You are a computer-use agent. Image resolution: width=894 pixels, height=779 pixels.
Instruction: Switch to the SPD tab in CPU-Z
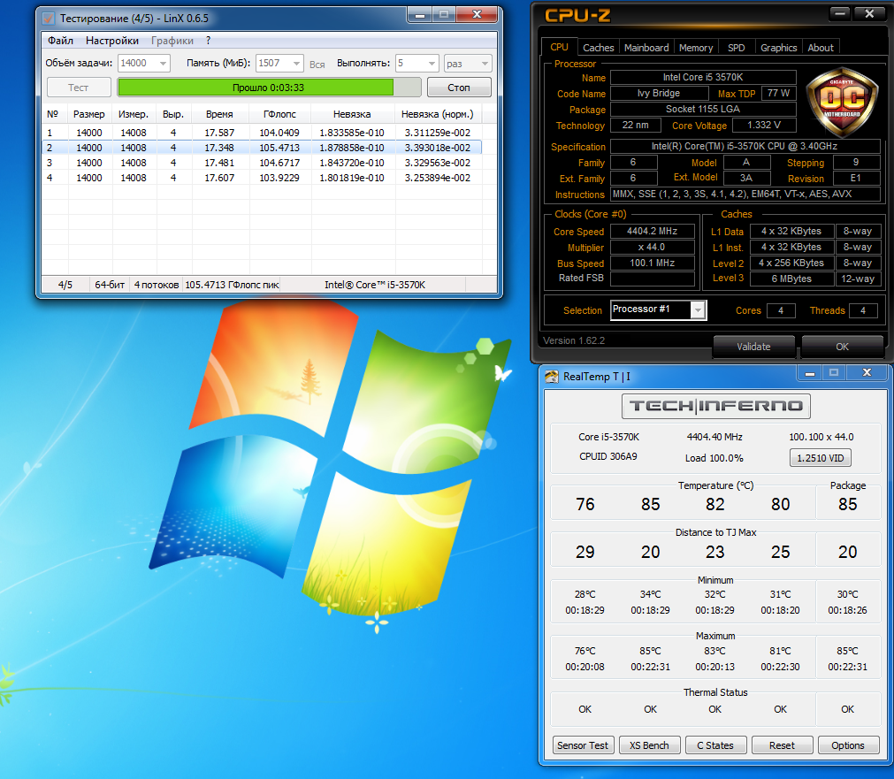tap(736, 48)
